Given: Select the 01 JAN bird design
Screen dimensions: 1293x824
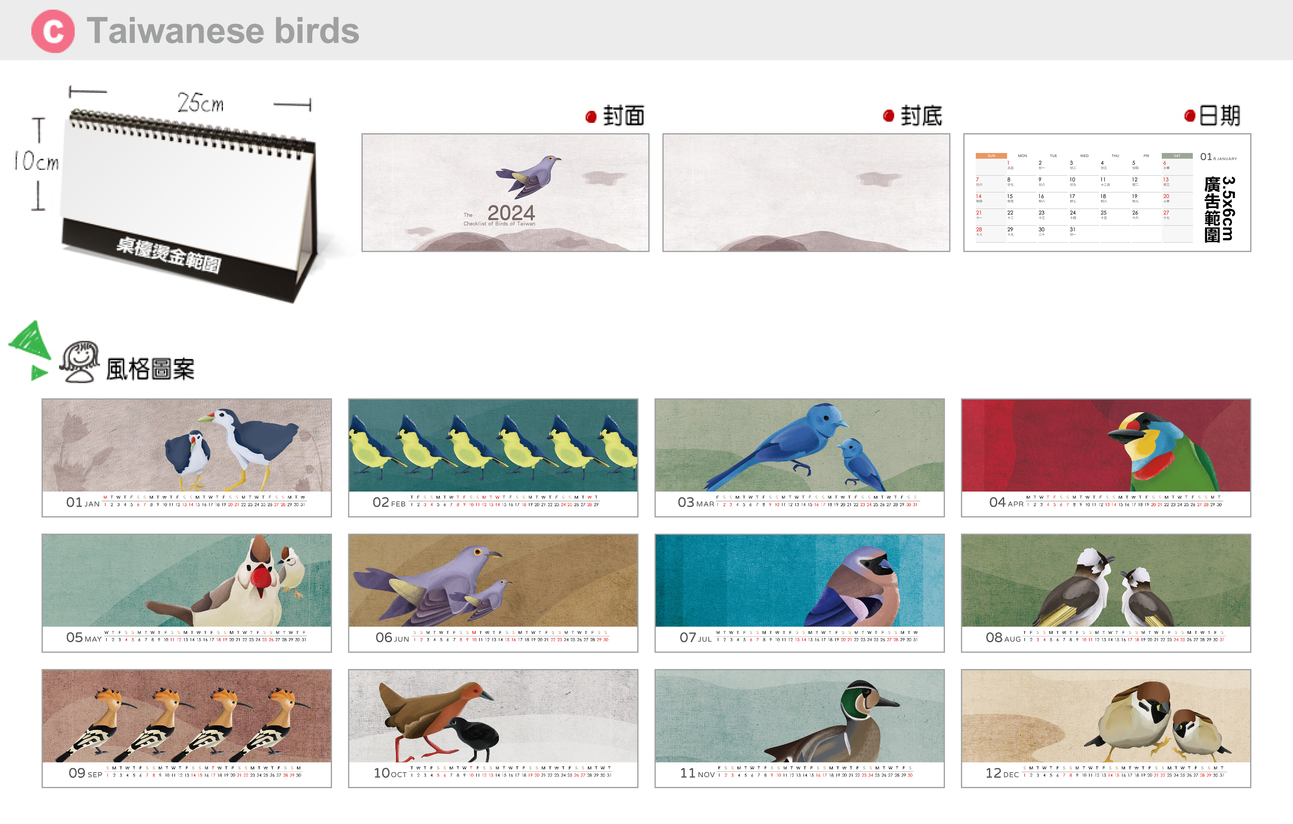Looking at the screenshot, I should (187, 457).
